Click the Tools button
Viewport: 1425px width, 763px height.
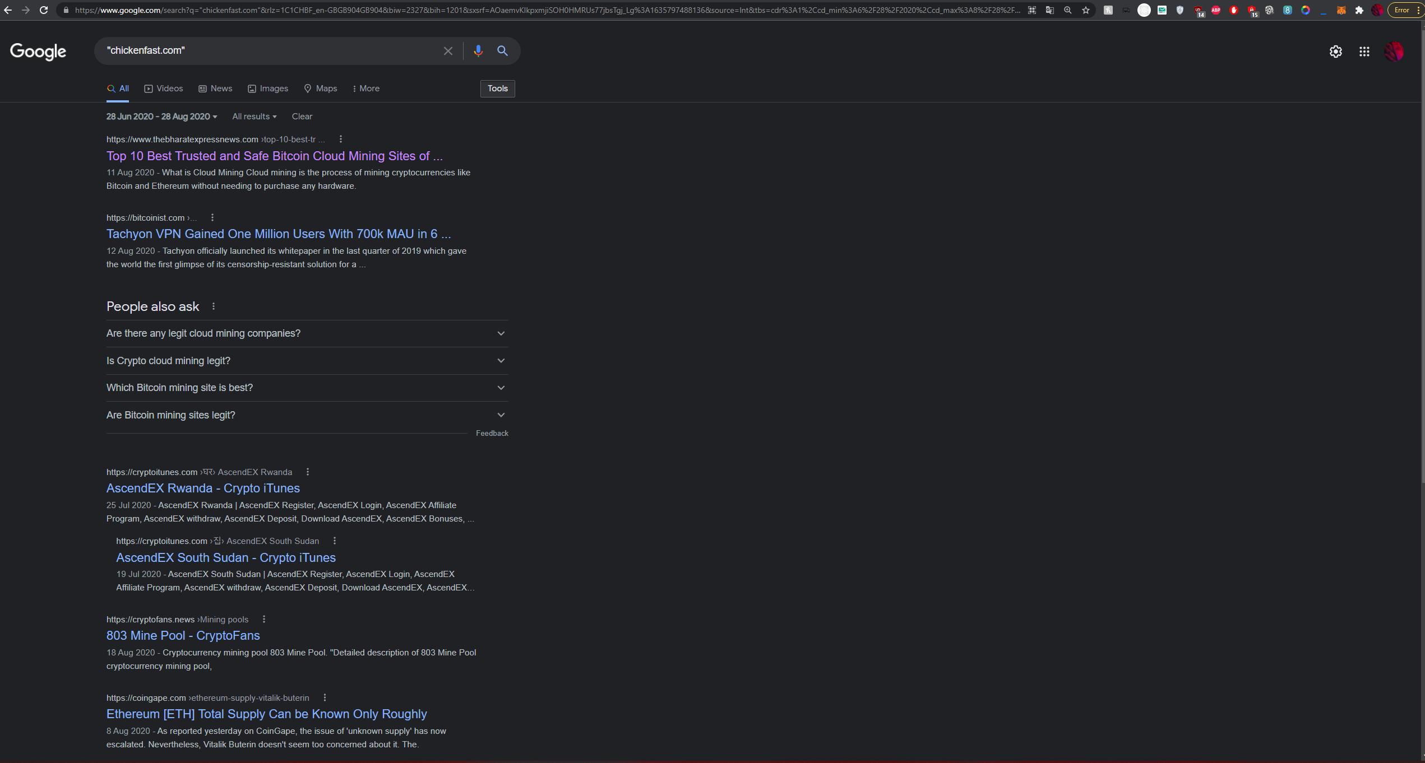pyautogui.click(x=497, y=89)
